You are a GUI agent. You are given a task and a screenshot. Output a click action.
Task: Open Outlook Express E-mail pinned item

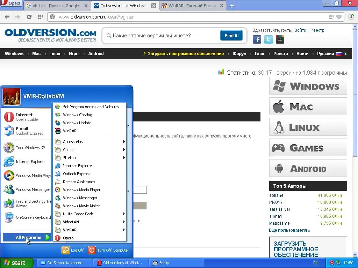point(27,131)
